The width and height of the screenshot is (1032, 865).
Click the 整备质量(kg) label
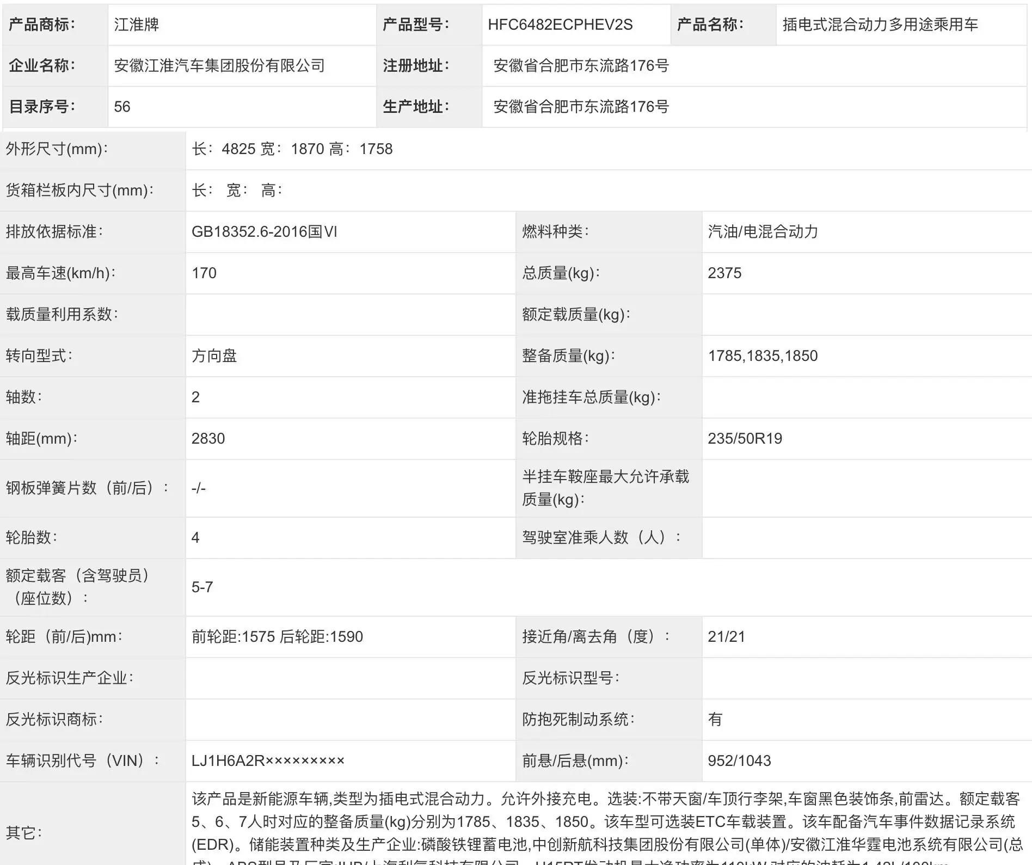568,356
